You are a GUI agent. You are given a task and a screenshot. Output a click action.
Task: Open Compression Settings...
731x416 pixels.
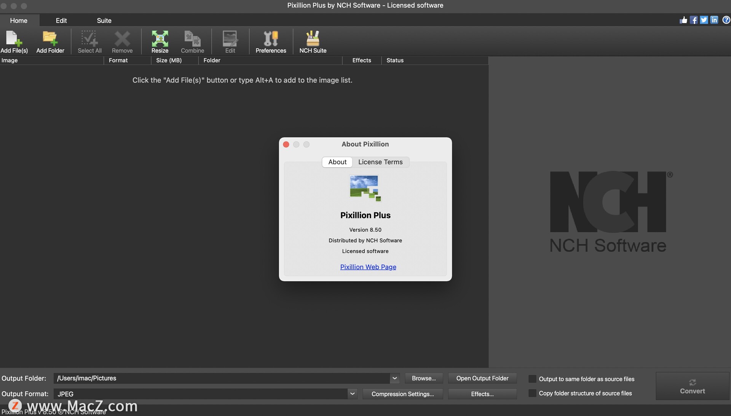coord(403,394)
